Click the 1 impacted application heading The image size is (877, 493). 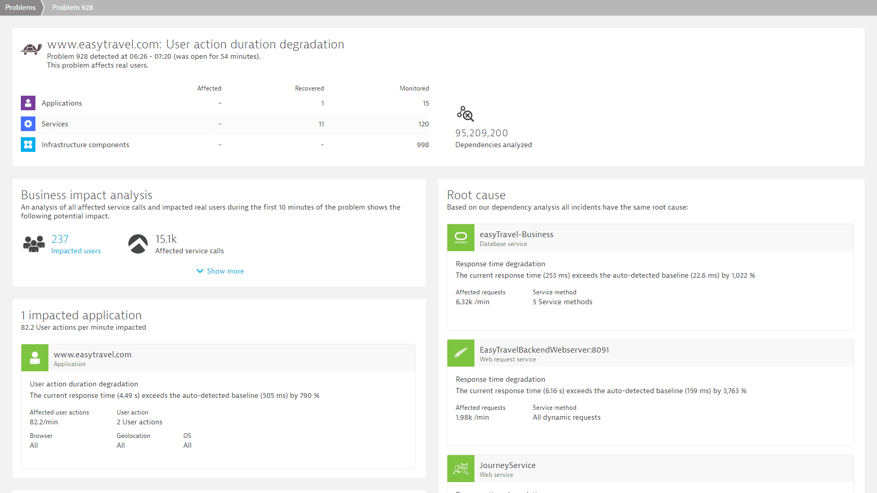click(x=81, y=316)
